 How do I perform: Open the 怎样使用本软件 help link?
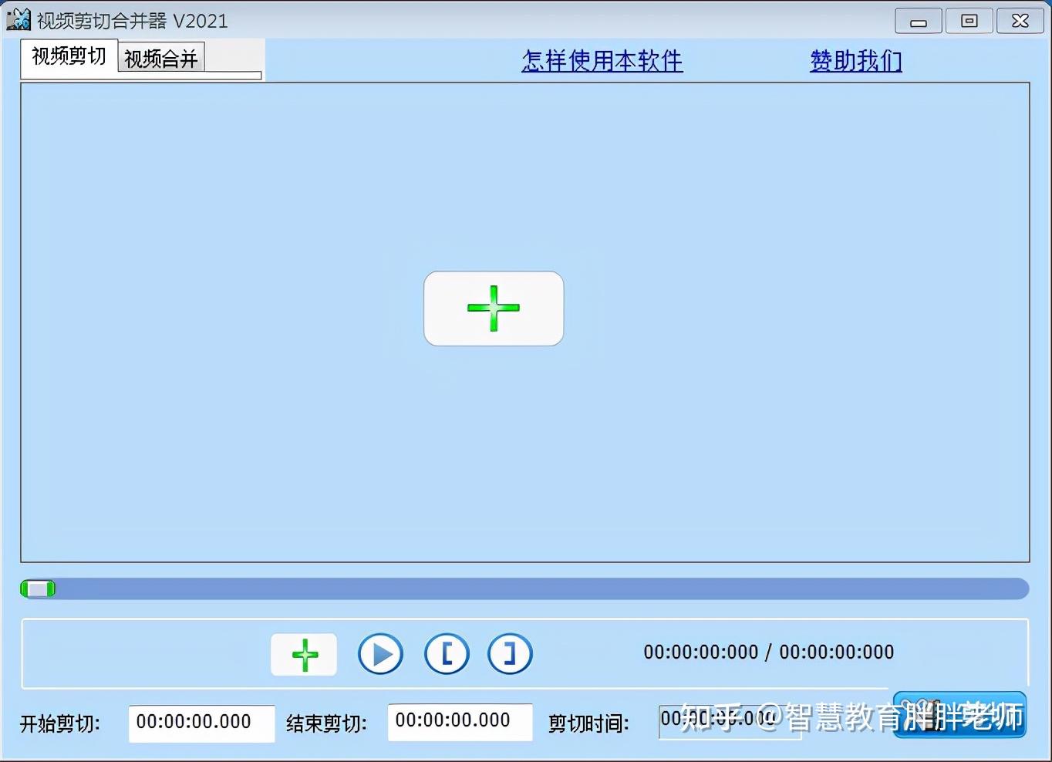point(602,61)
